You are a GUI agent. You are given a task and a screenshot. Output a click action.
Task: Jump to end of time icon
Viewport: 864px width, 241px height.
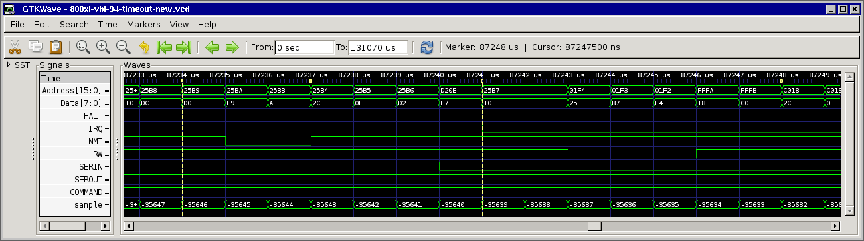[x=183, y=47]
